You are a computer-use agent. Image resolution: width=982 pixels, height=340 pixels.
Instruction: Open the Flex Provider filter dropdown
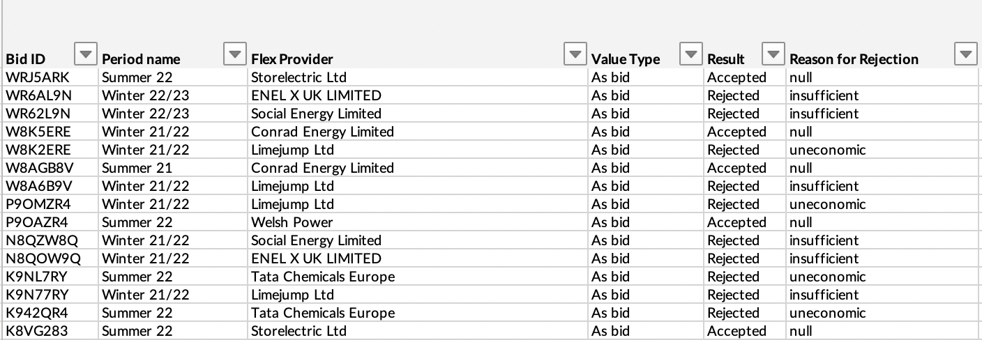coord(574,54)
